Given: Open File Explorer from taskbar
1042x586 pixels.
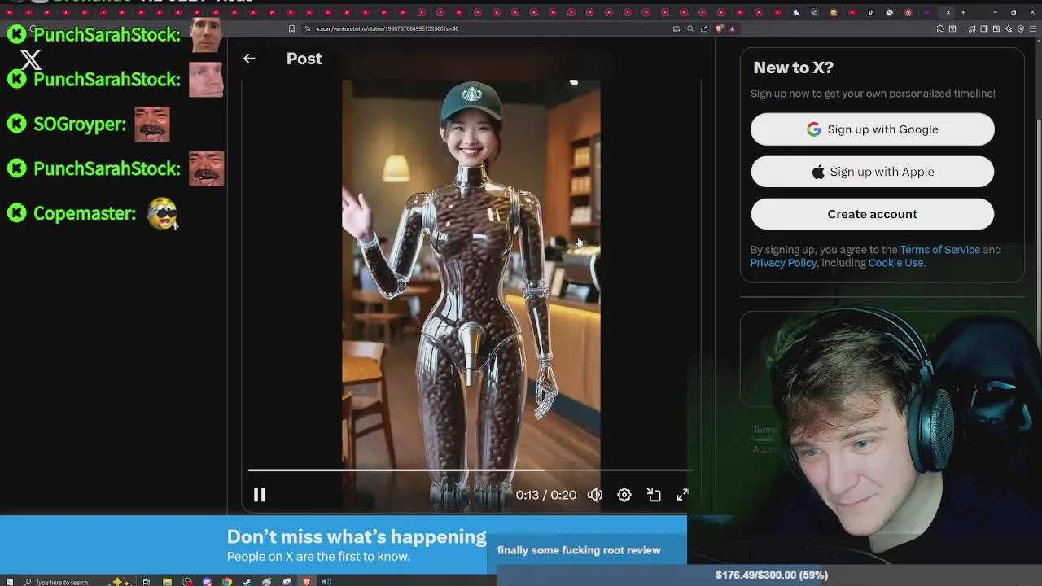Looking at the screenshot, I should point(167,581).
